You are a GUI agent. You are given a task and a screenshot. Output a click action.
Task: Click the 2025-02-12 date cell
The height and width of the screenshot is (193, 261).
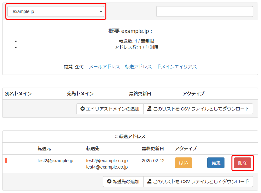coord(153,161)
